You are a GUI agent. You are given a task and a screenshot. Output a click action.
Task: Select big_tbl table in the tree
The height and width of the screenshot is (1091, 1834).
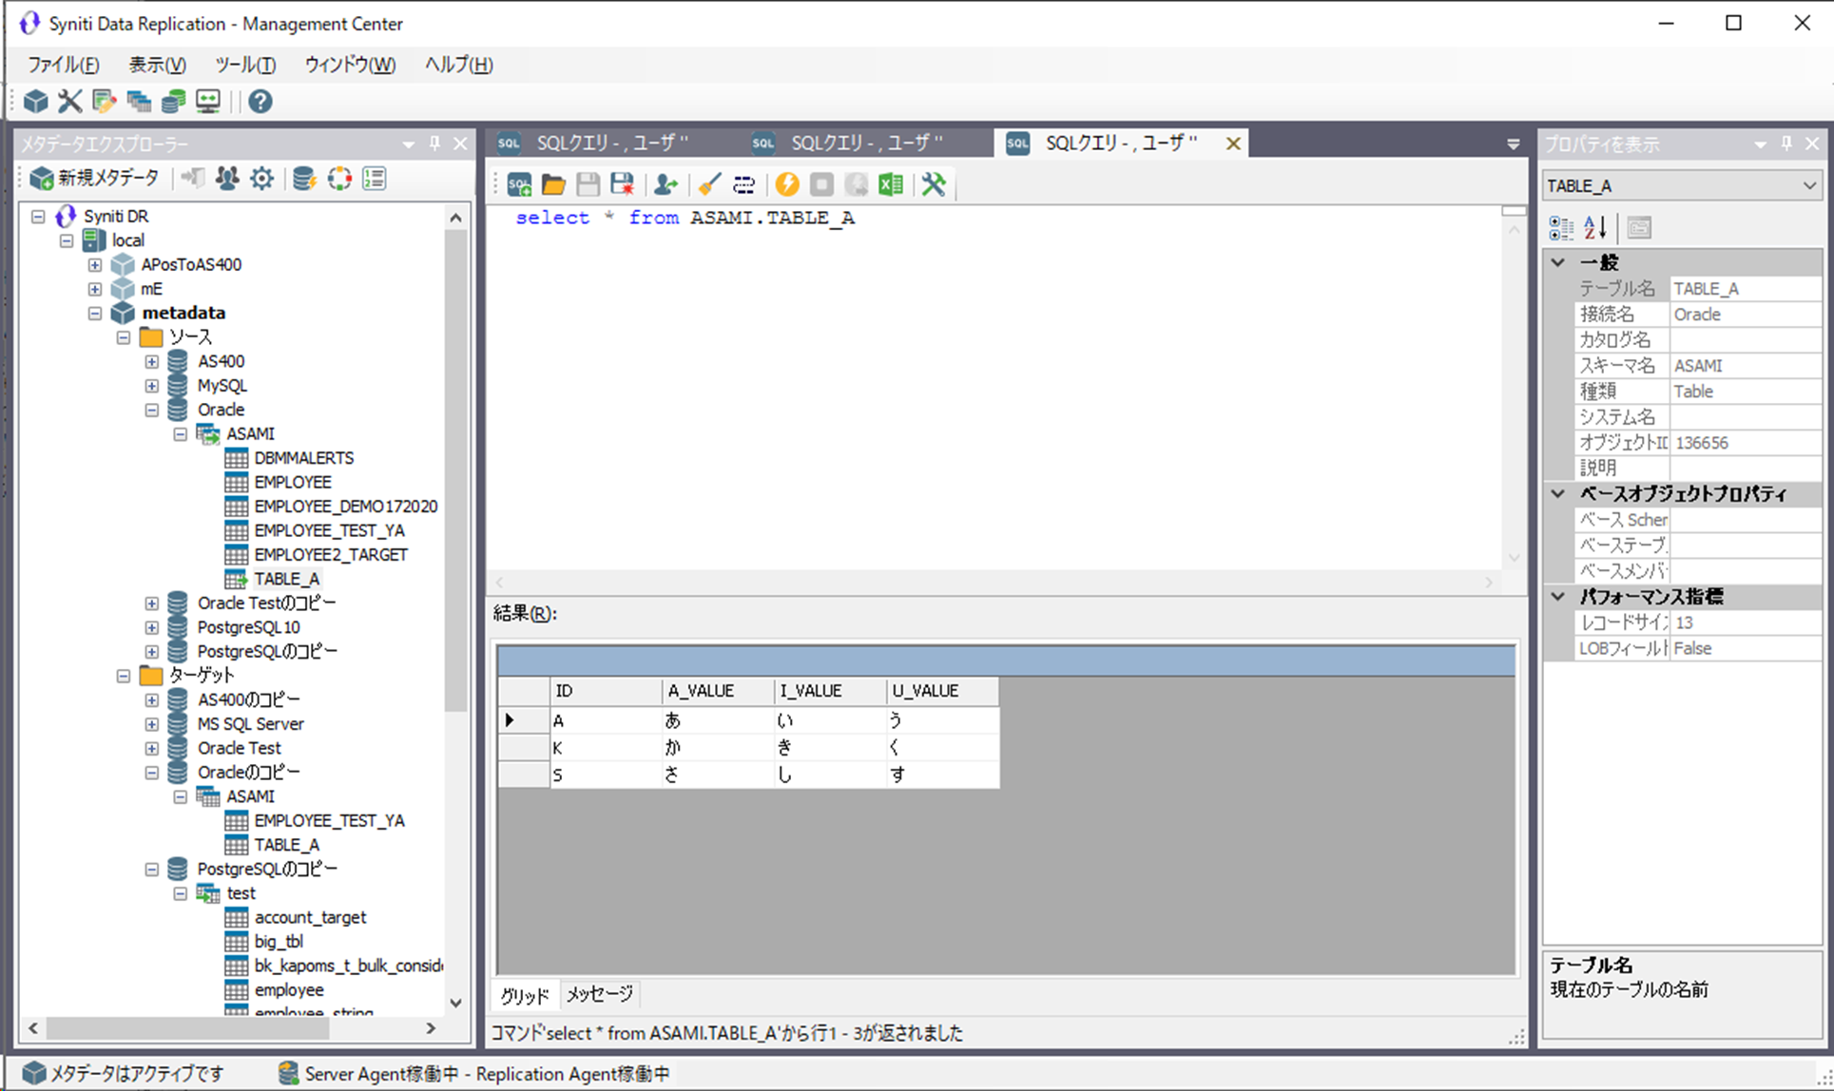[x=279, y=942]
